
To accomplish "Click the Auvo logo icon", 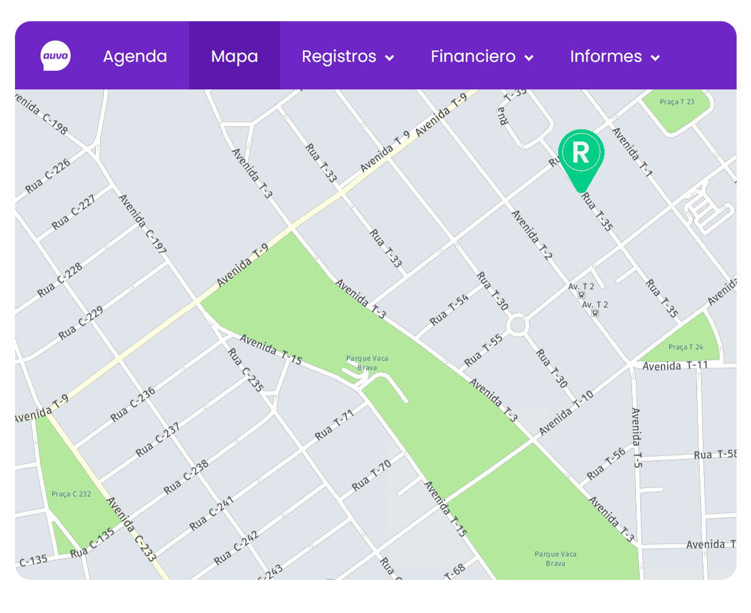I will point(56,56).
